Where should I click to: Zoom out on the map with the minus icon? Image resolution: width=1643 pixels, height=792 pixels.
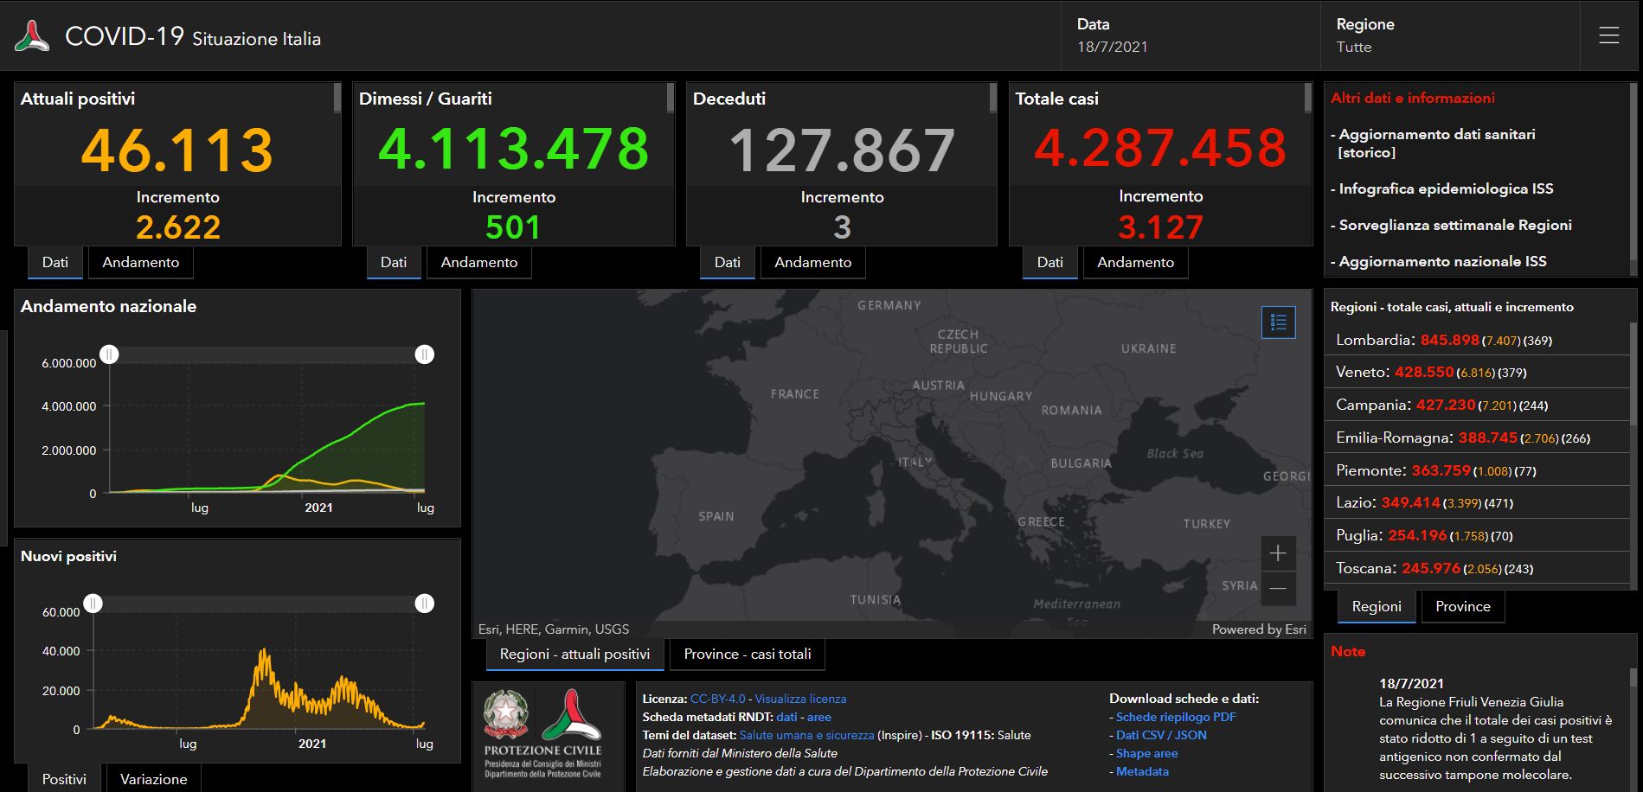[x=1278, y=587]
